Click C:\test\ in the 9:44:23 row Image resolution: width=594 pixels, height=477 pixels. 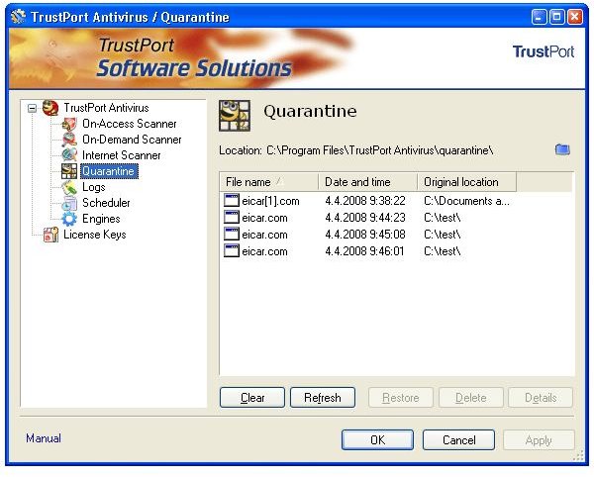point(443,218)
